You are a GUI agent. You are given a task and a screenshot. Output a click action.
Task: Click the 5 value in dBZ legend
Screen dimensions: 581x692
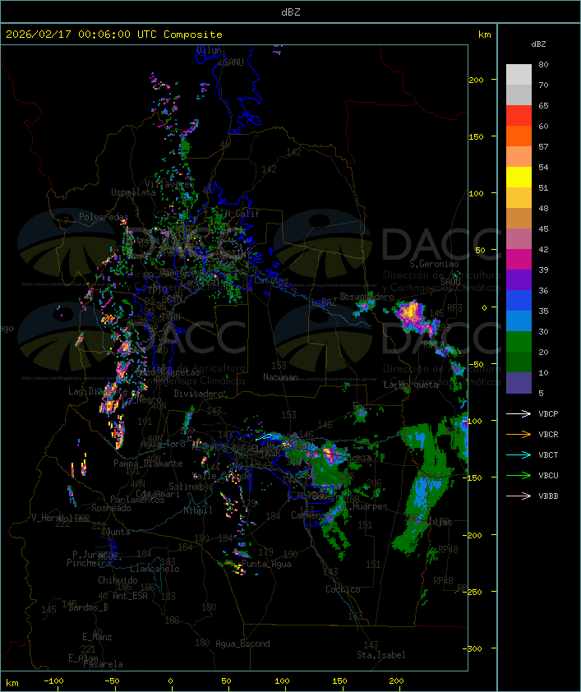pos(541,393)
